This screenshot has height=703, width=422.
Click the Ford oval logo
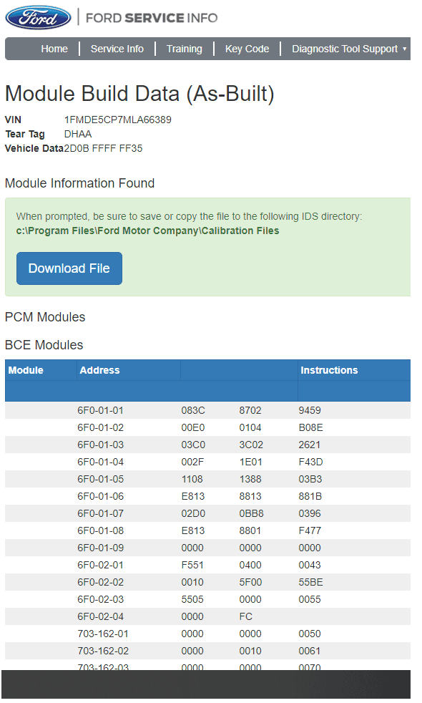tap(38, 18)
